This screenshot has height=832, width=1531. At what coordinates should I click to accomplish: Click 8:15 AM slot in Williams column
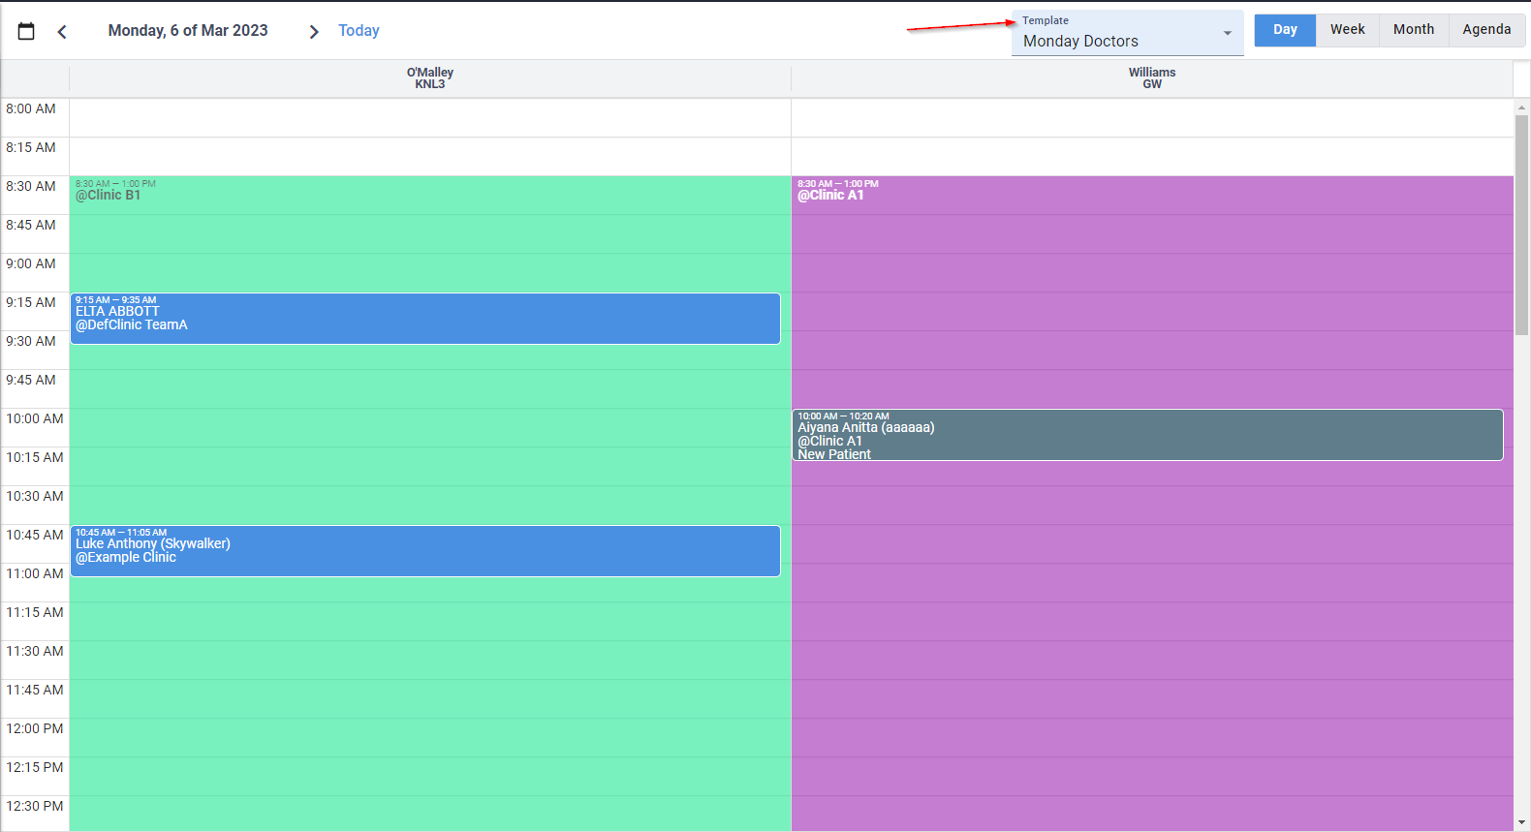tap(1152, 157)
